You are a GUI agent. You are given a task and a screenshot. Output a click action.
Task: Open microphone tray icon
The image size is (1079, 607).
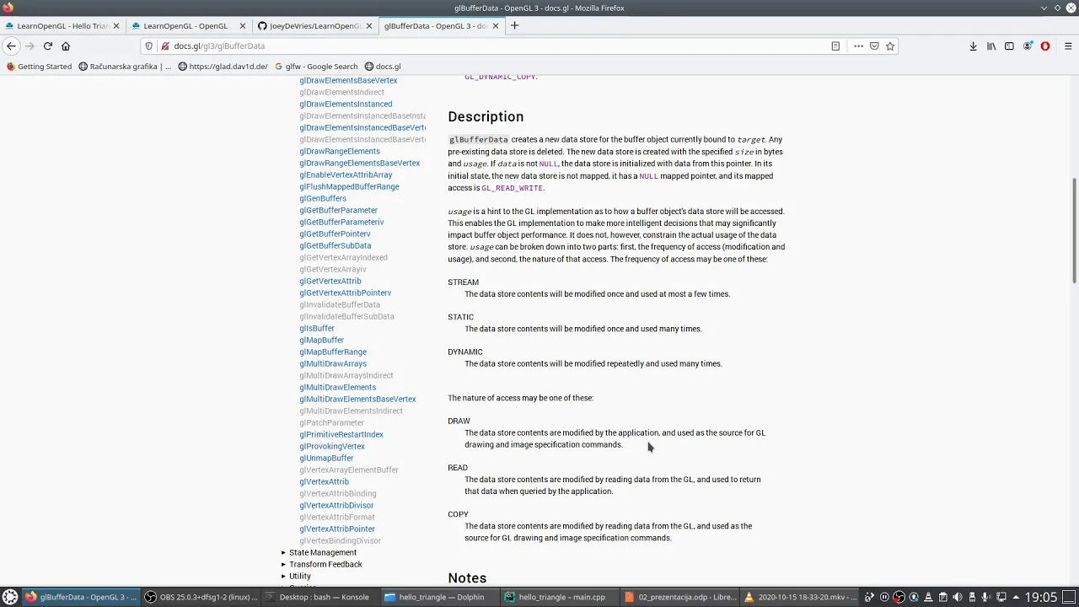[986, 597]
